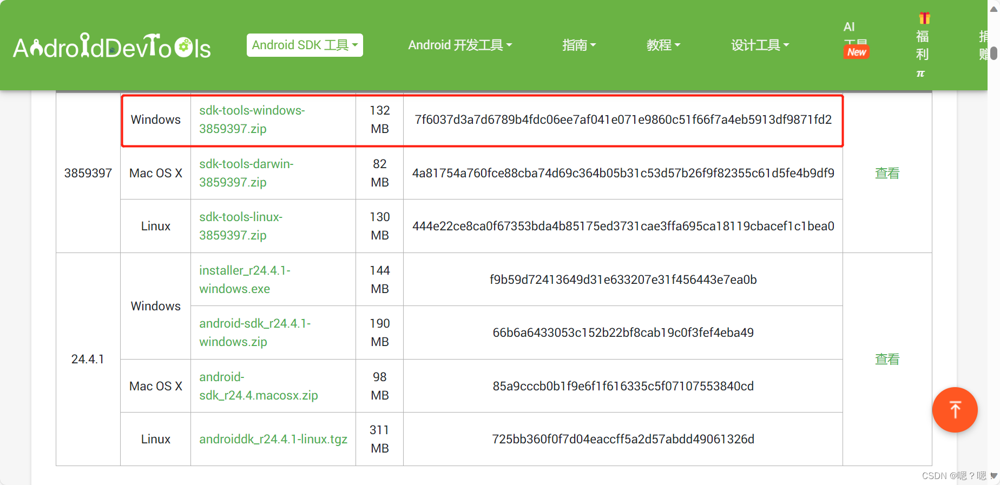Open the AndroidDevTools logo homepage
The width and height of the screenshot is (1000, 485).
pyautogui.click(x=111, y=45)
